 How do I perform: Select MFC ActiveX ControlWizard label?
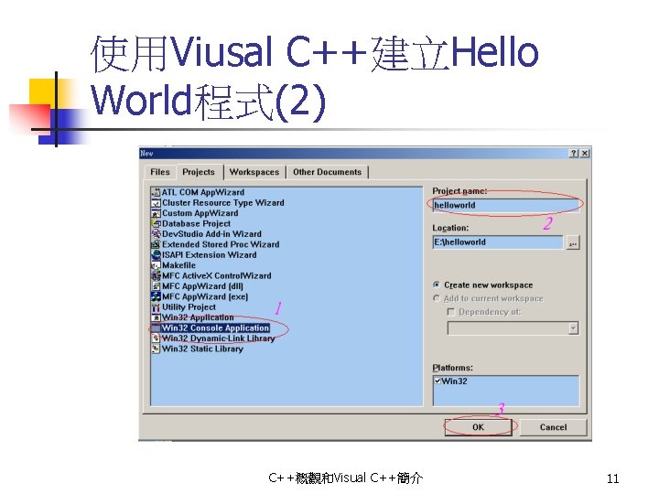217,276
